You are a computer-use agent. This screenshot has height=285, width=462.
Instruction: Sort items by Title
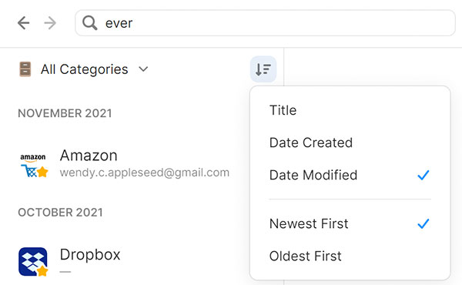pos(350,110)
